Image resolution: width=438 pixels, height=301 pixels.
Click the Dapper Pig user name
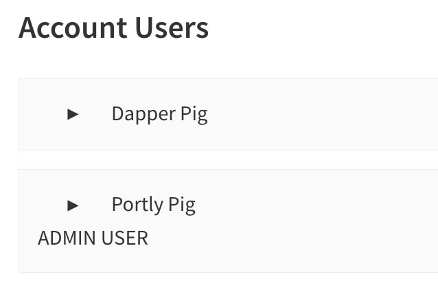[159, 114]
